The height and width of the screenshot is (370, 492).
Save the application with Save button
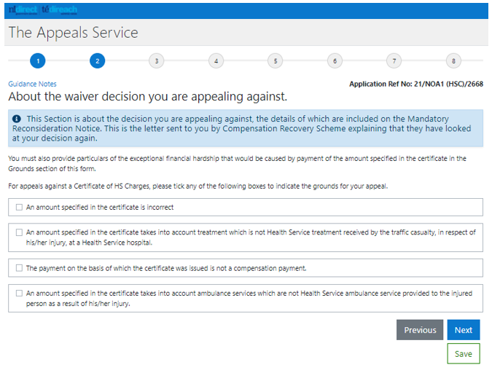coord(464,354)
